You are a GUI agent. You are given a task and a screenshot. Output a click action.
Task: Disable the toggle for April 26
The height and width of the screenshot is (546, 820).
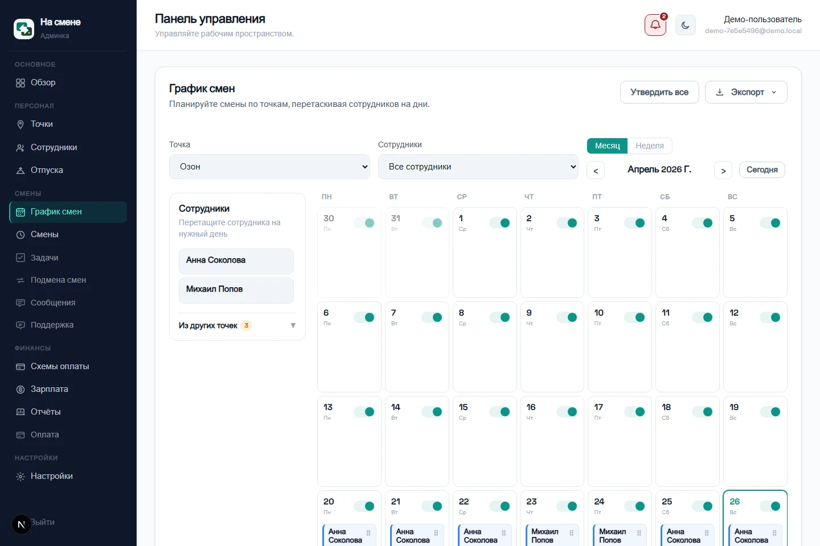click(770, 506)
